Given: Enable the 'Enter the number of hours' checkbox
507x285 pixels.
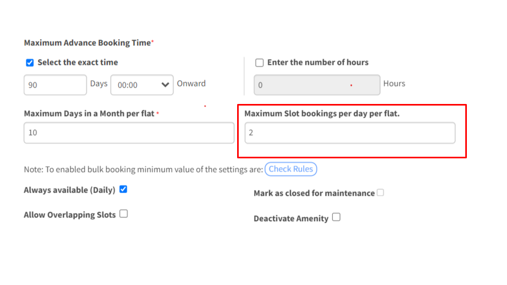Looking at the screenshot, I should (259, 63).
